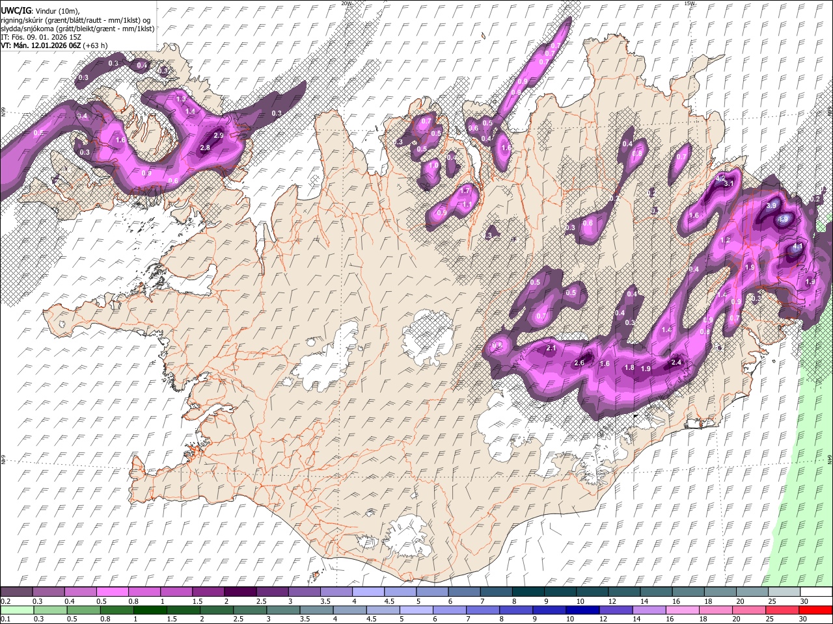The width and height of the screenshot is (833, 624).
Task: Click top-row swatch between 20 and 25
Action: 752,591
